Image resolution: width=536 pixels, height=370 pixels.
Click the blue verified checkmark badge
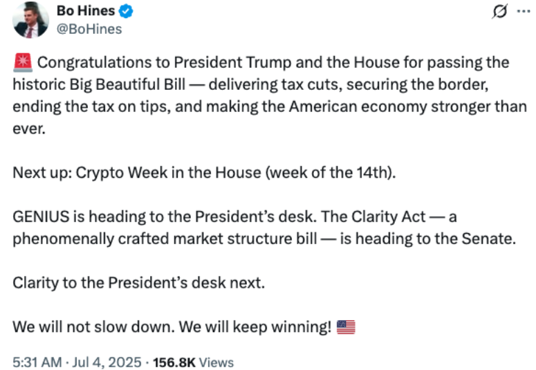tap(127, 11)
